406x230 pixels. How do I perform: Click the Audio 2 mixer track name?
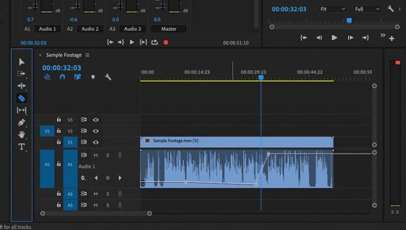pos(90,29)
